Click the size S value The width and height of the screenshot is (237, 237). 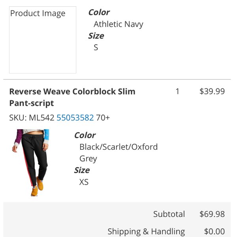pos(96,47)
